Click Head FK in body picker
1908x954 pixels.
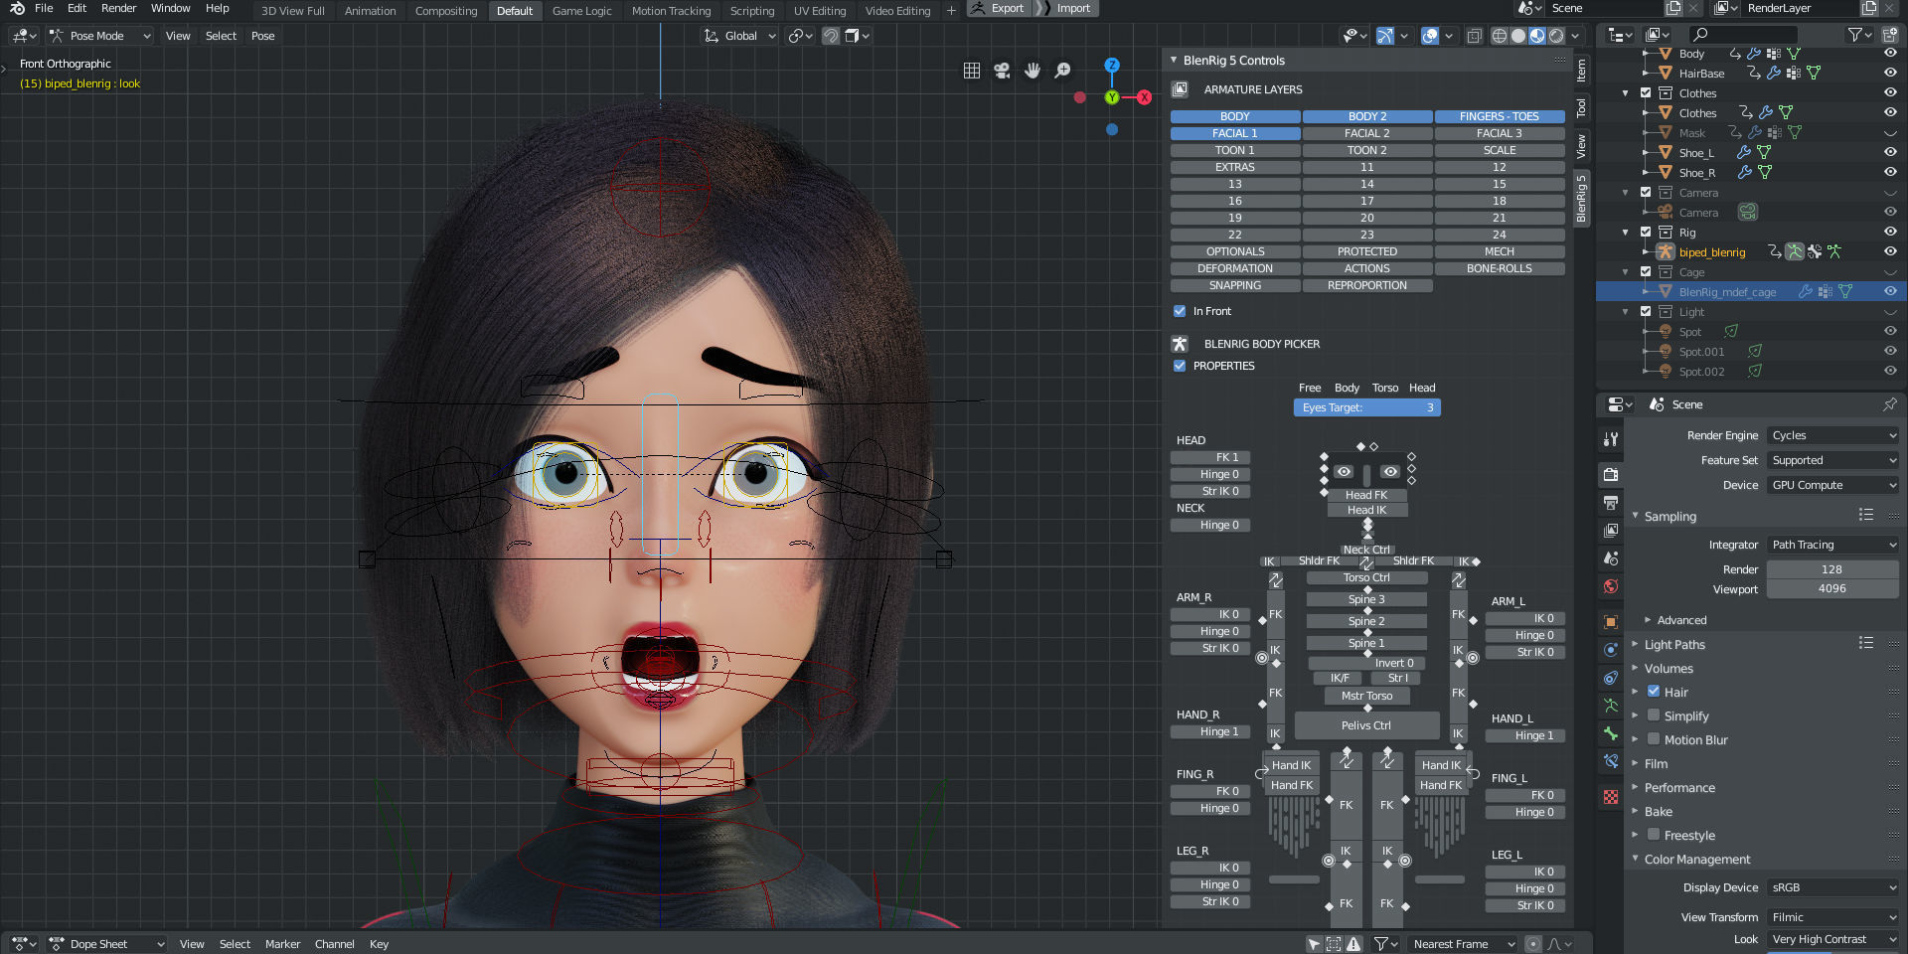pos(1366,495)
